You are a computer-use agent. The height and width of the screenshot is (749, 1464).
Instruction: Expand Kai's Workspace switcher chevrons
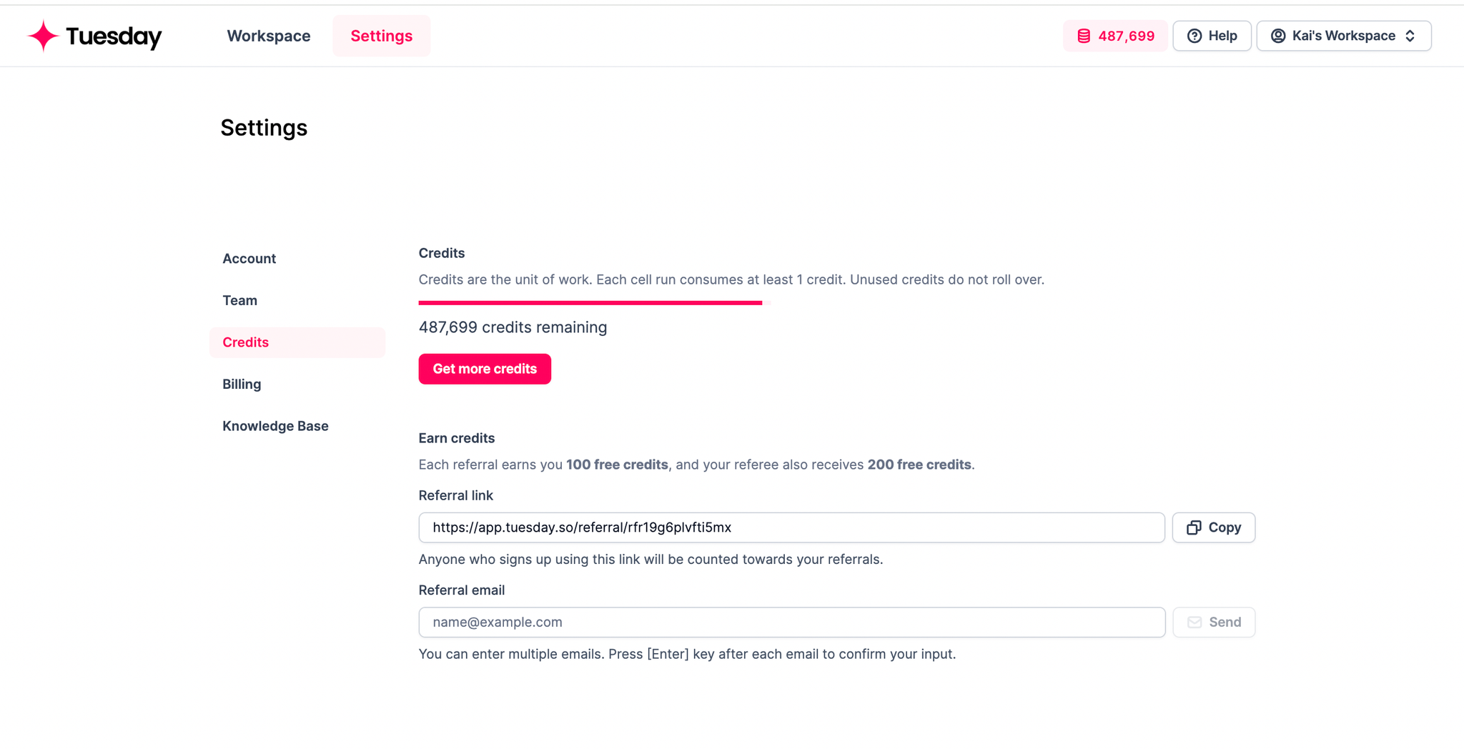click(1410, 36)
